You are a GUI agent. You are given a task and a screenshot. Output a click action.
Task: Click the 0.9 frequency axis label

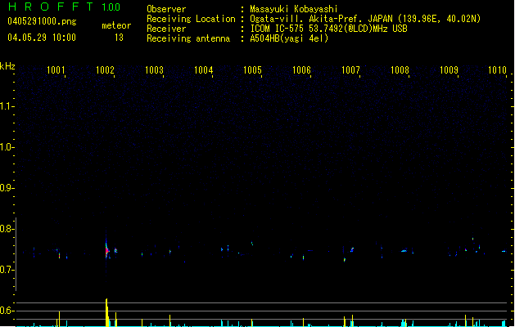(7, 188)
